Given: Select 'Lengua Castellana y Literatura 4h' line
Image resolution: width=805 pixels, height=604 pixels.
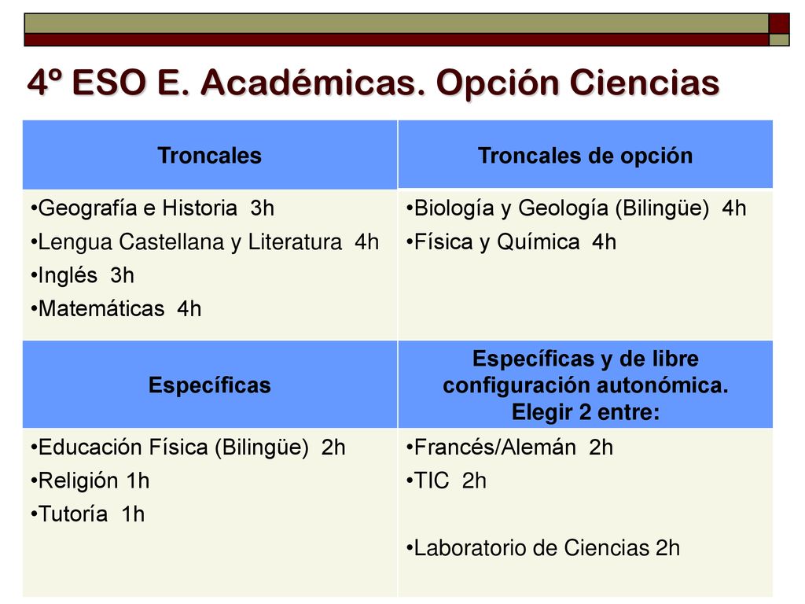Looking at the screenshot, I should coord(205,242).
